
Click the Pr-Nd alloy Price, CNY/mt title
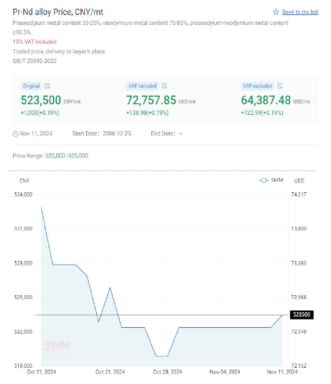pyautogui.click(x=58, y=12)
